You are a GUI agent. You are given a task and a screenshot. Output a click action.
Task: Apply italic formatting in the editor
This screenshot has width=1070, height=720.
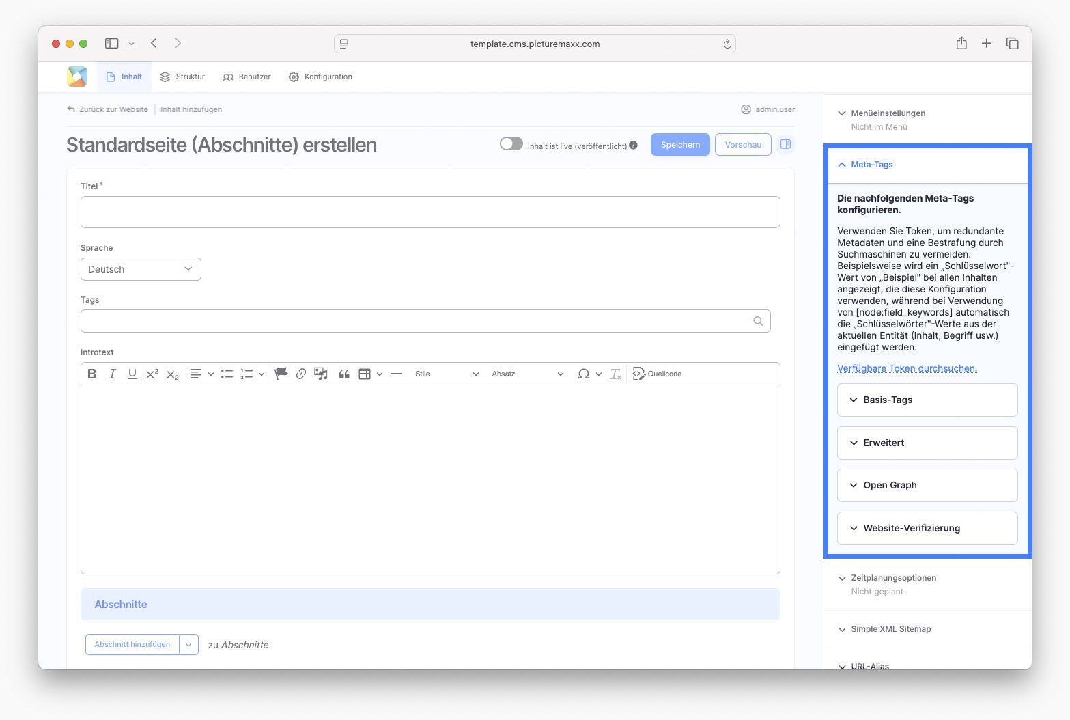112,374
